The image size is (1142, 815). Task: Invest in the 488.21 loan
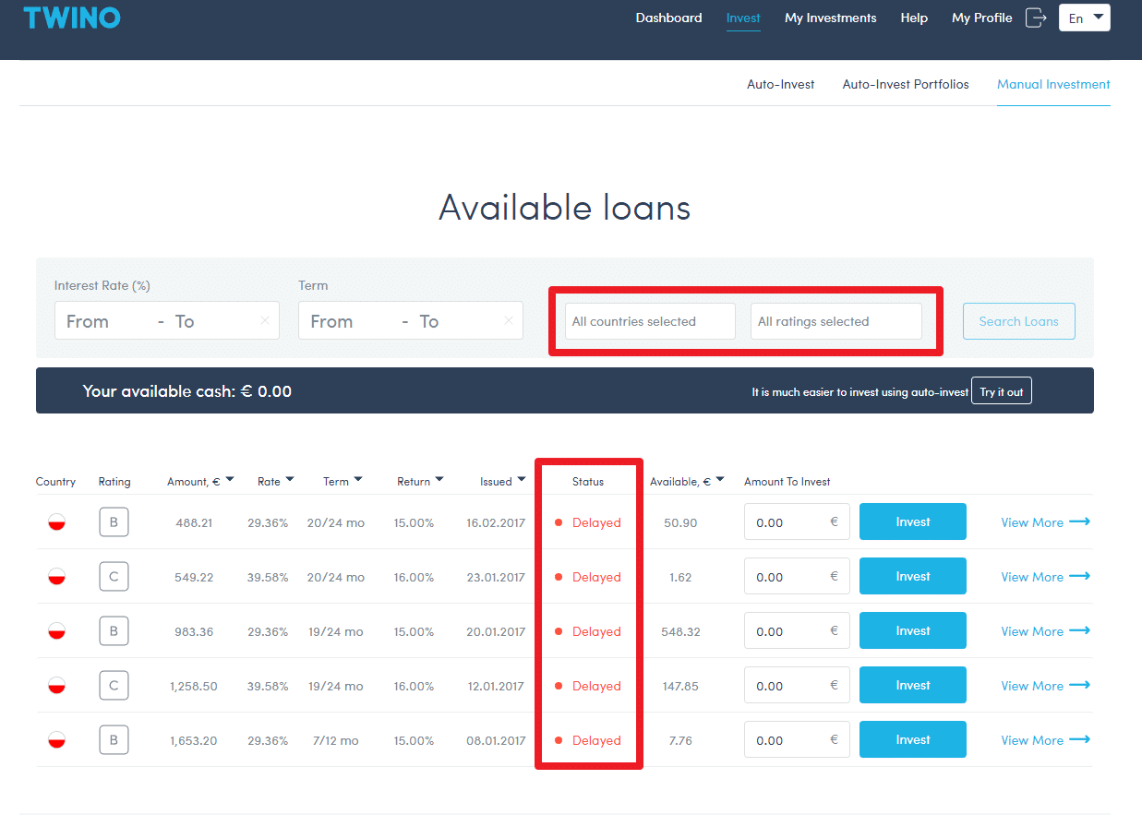913,521
